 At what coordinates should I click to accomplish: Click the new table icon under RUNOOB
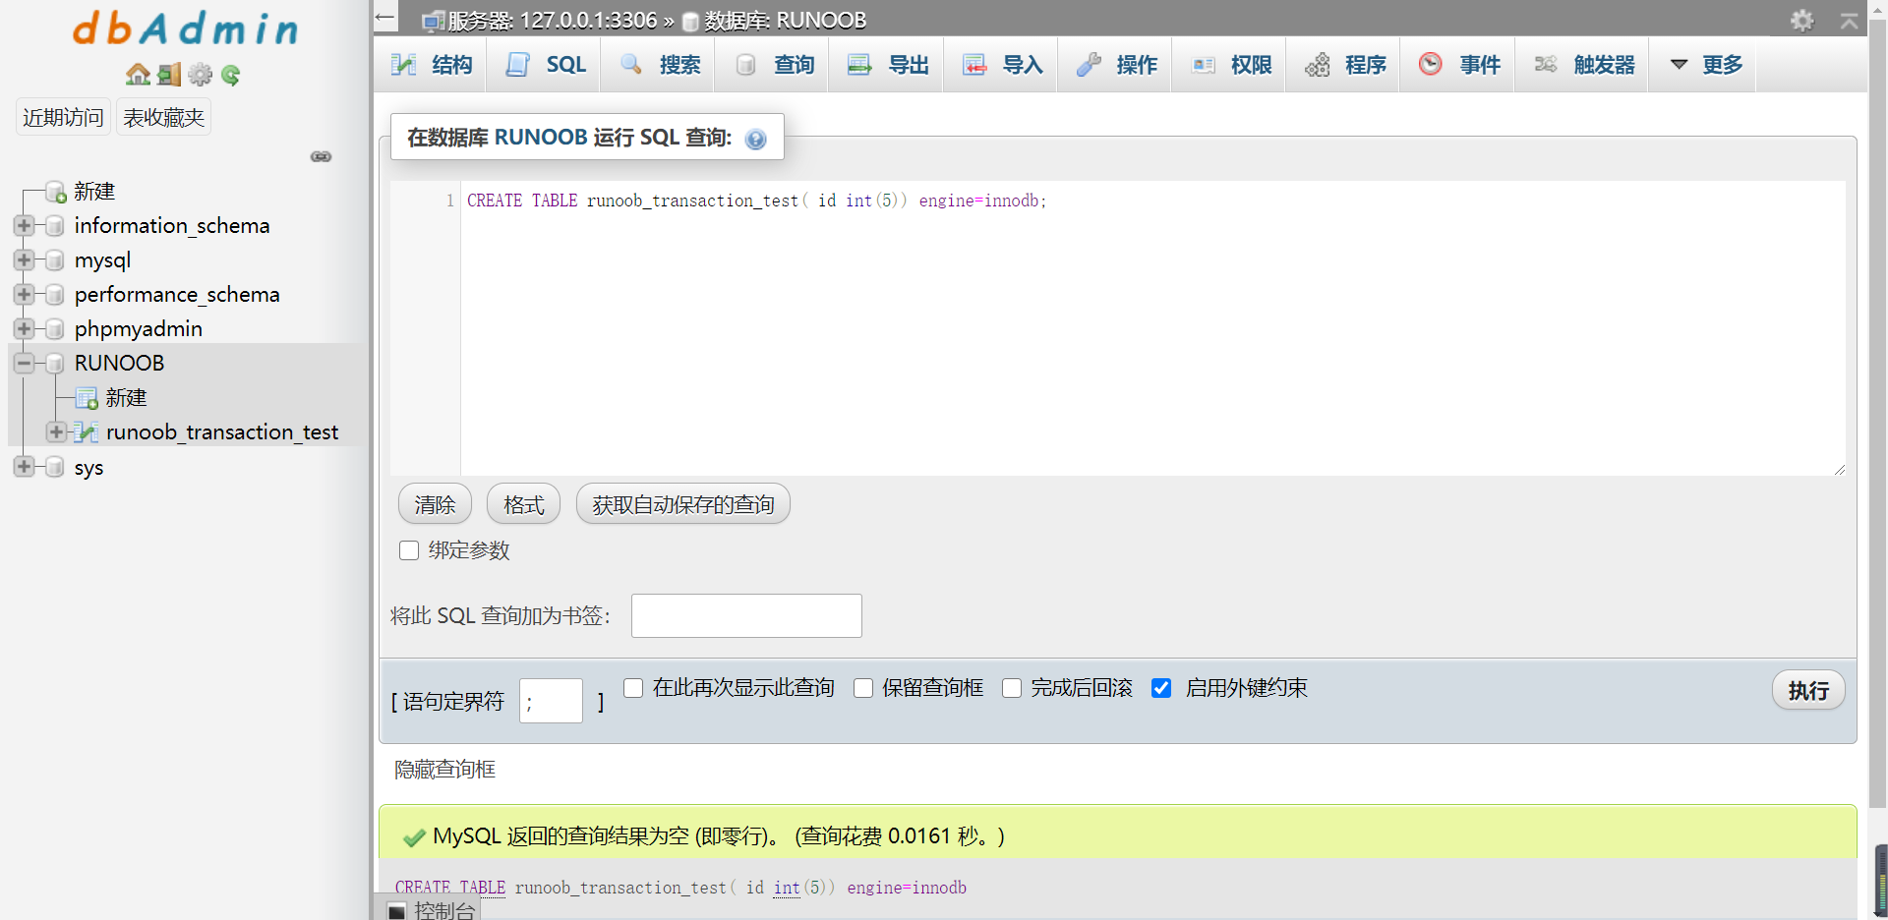(88, 397)
